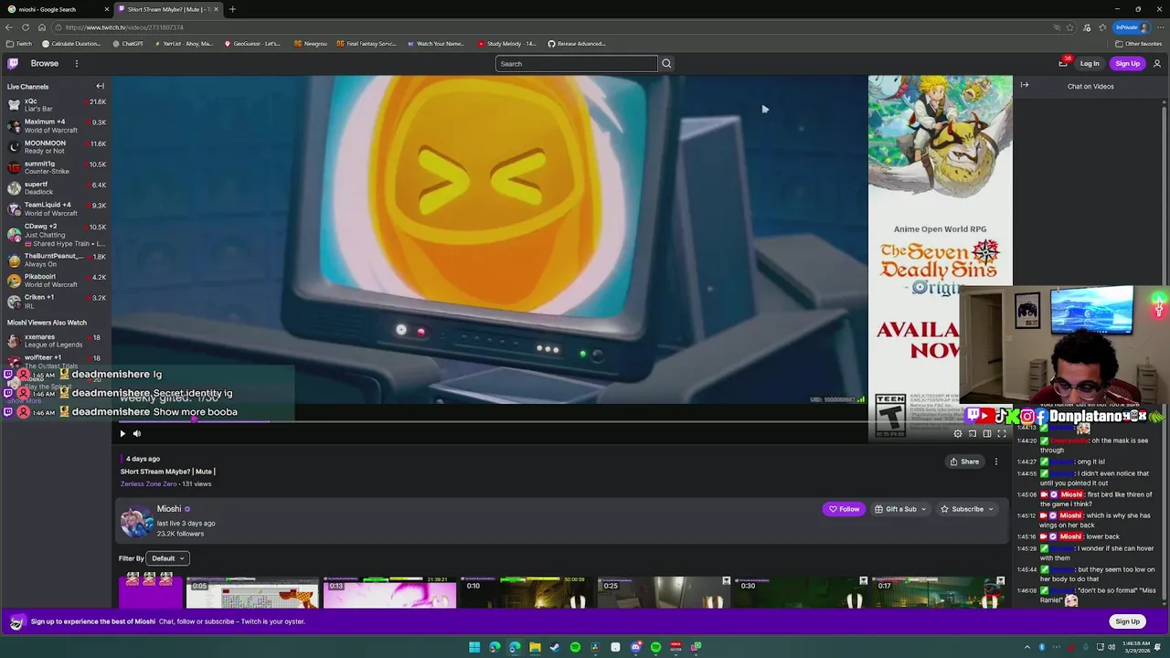
Task: Show hidden system tray icons
Action: [1026, 647]
